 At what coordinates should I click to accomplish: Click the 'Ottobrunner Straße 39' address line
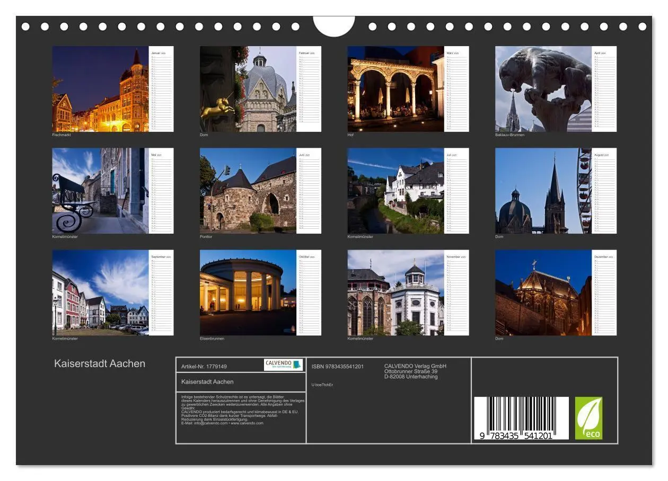[x=411, y=371]
